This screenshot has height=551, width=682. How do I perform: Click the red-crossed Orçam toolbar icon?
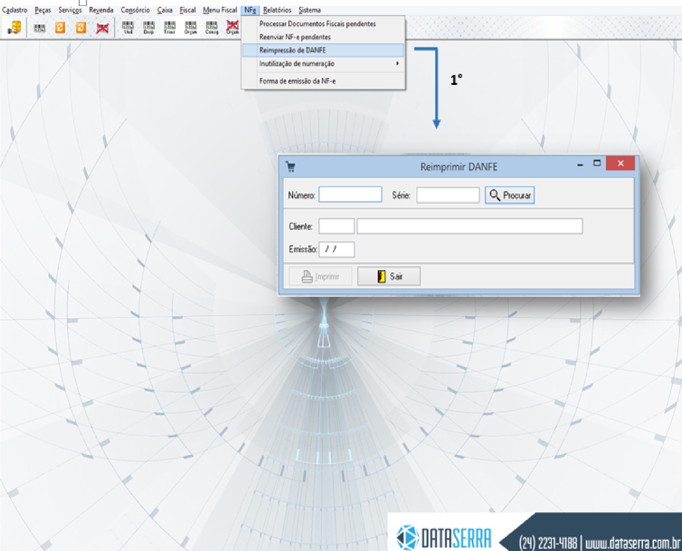click(x=232, y=27)
